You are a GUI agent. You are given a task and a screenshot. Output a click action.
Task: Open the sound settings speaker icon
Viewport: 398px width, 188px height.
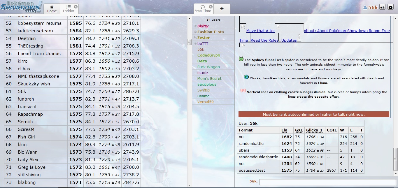point(382,7)
